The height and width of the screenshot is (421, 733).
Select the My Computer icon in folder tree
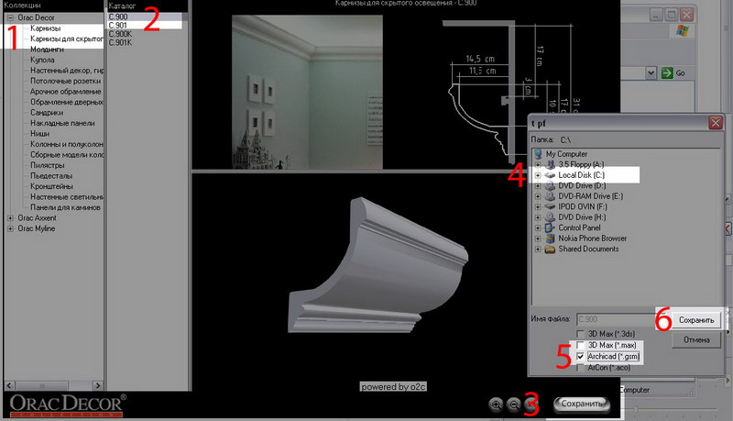[x=538, y=154]
